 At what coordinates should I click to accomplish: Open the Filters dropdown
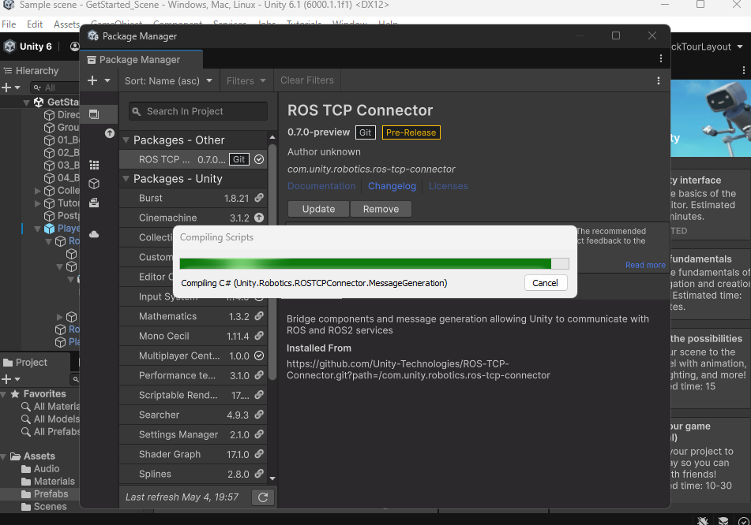coord(246,80)
